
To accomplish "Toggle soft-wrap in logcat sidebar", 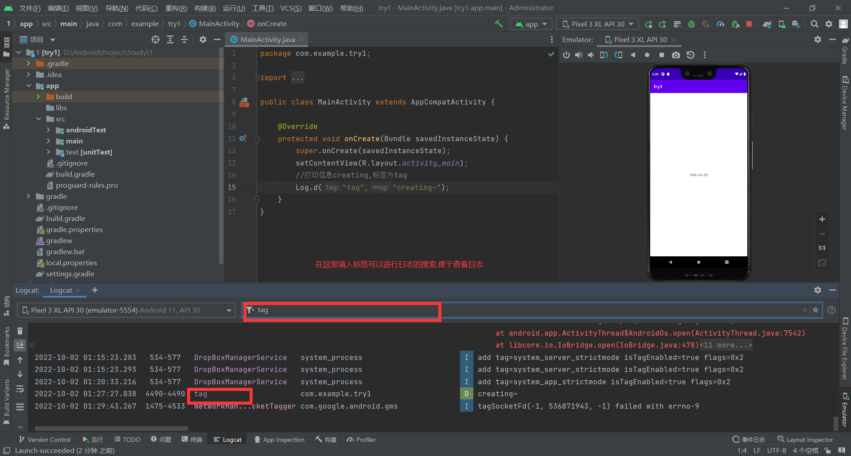I will coord(20,389).
